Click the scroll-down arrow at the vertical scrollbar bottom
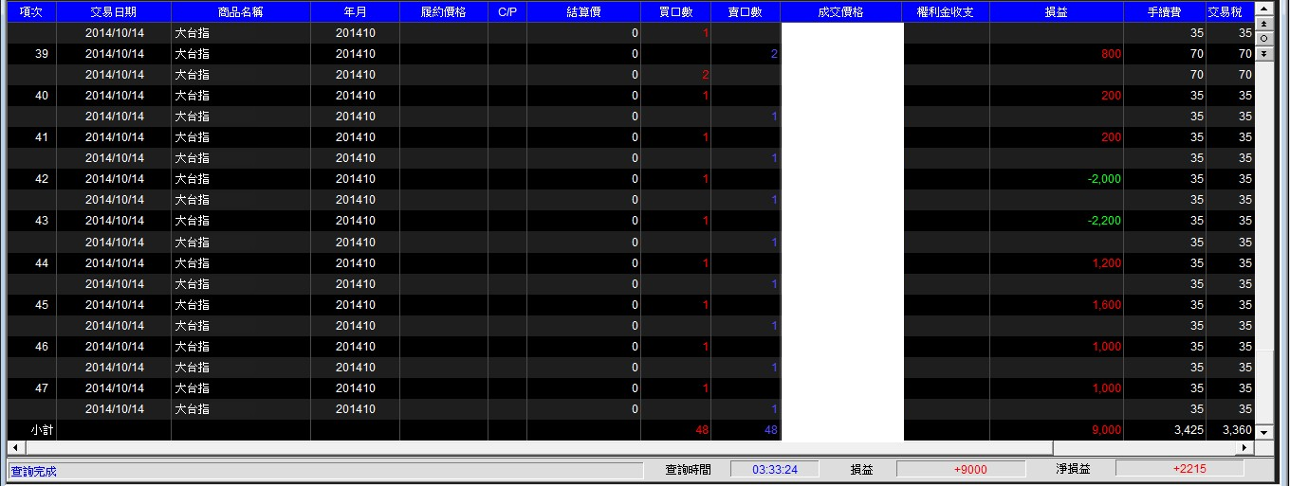This screenshot has width=1290, height=486. point(1262,433)
